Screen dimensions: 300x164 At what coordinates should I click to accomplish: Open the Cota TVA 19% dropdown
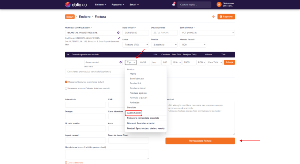(x=177, y=62)
